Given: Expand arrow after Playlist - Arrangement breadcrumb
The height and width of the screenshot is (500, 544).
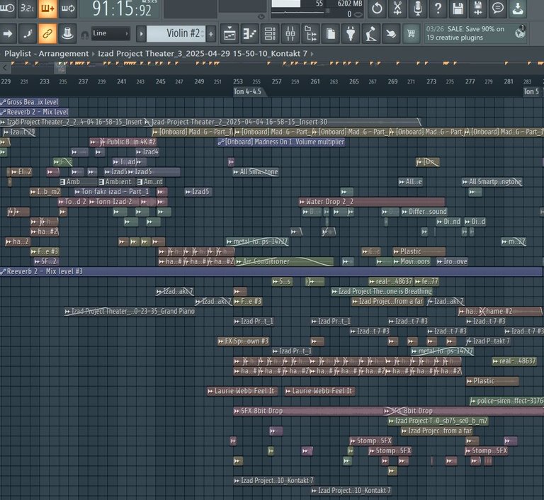Looking at the screenshot, I should [x=93, y=54].
